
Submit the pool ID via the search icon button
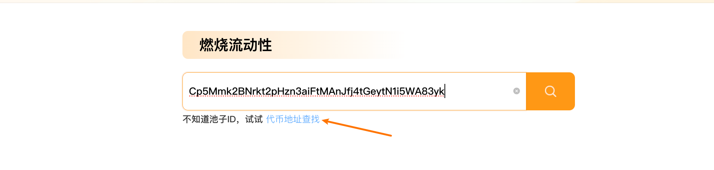tap(550, 91)
